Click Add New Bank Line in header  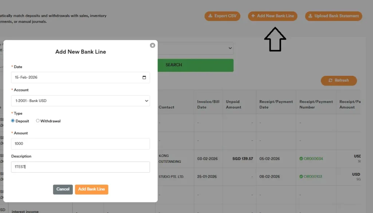[272, 16]
